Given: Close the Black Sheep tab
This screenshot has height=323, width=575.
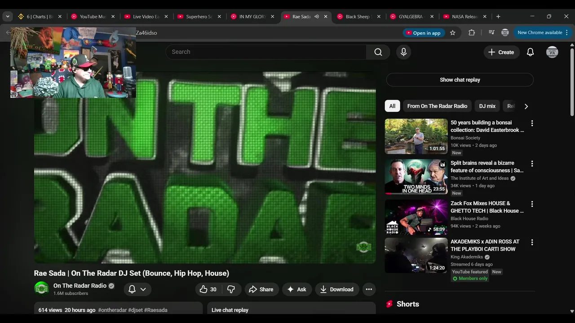Looking at the screenshot, I should click(x=379, y=17).
